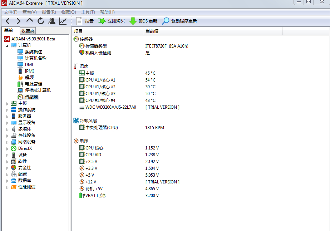Click the 数据库 database icon in tree

coord(14,181)
